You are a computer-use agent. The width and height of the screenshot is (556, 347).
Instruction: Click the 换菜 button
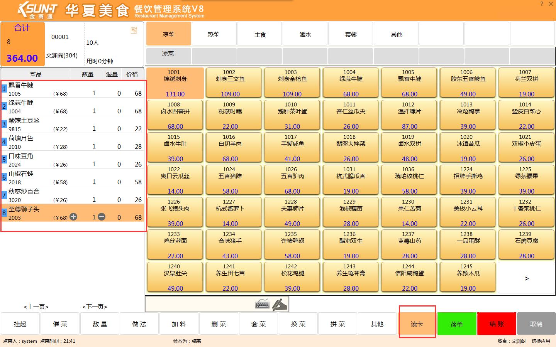[x=298, y=324]
